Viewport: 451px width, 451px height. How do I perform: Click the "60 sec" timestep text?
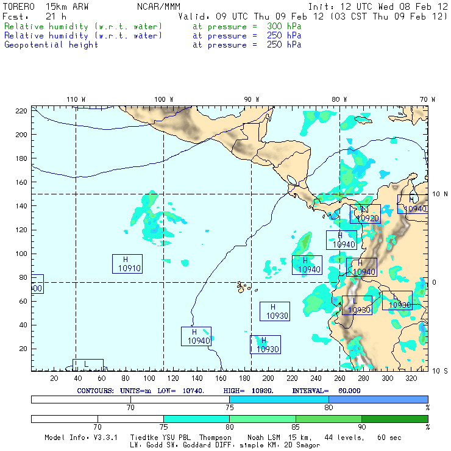(x=389, y=438)
